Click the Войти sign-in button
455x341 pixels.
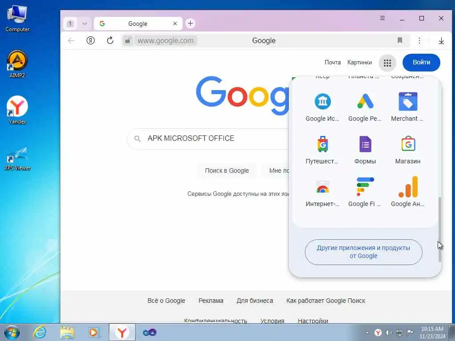(421, 62)
